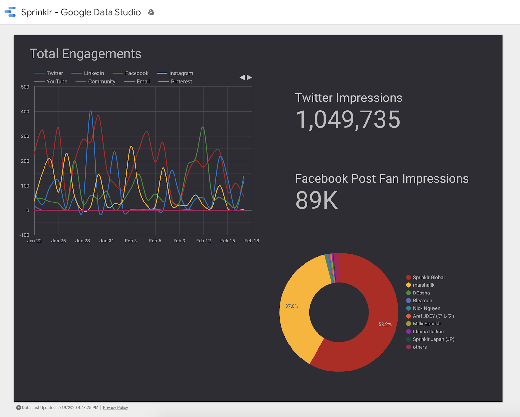
Task: Click the Jan 28 x-axis label
Action: pyautogui.click(x=83, y=241)
